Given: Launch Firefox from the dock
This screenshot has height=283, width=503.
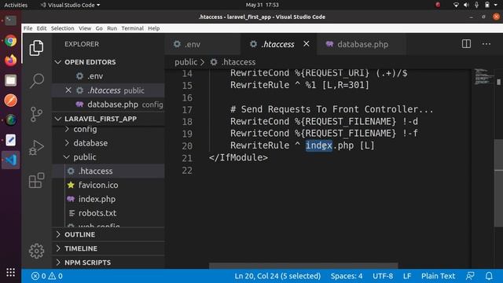Looking at the screenshot, I should point(10,61).
